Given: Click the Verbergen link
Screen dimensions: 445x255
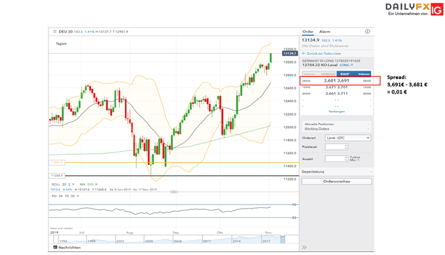Looking at the screenshot, I should tap(336, 111).
